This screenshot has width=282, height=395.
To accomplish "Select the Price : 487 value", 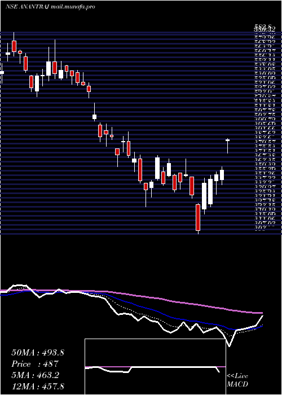I will (x=35, y=364).
